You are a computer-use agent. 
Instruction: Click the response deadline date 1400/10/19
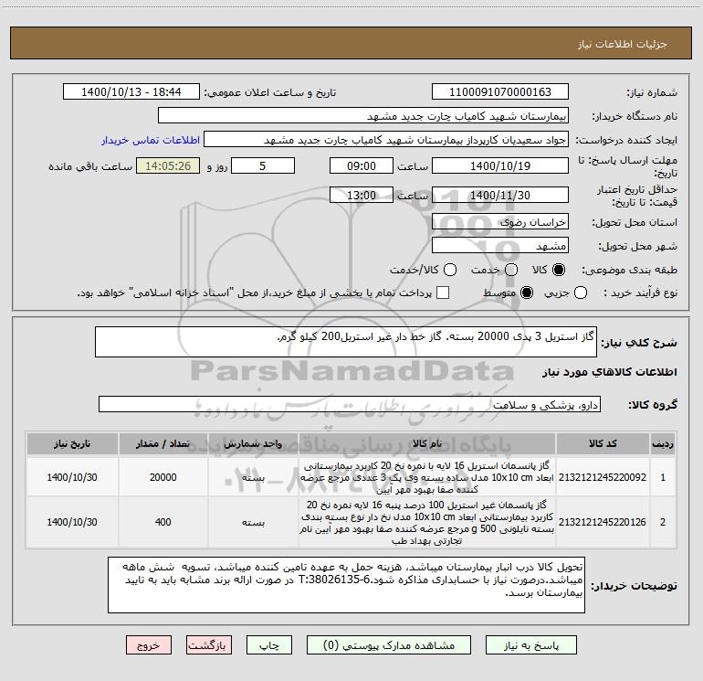[500, 166]
